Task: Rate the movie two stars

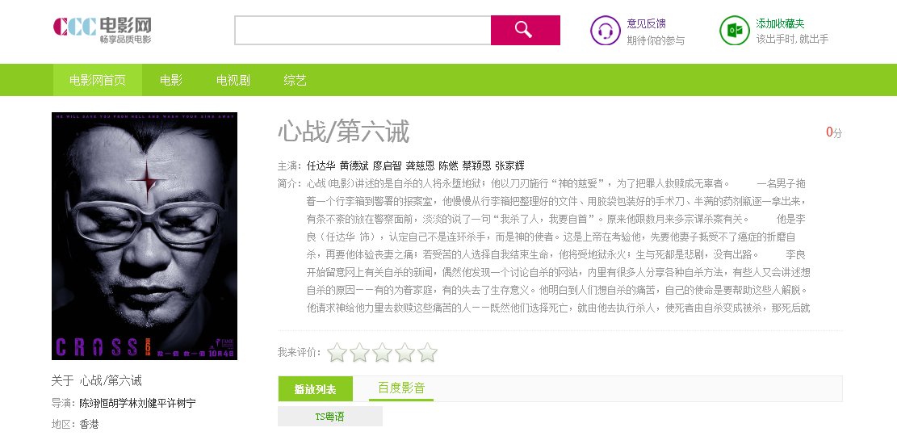Action: click(359, 353)
